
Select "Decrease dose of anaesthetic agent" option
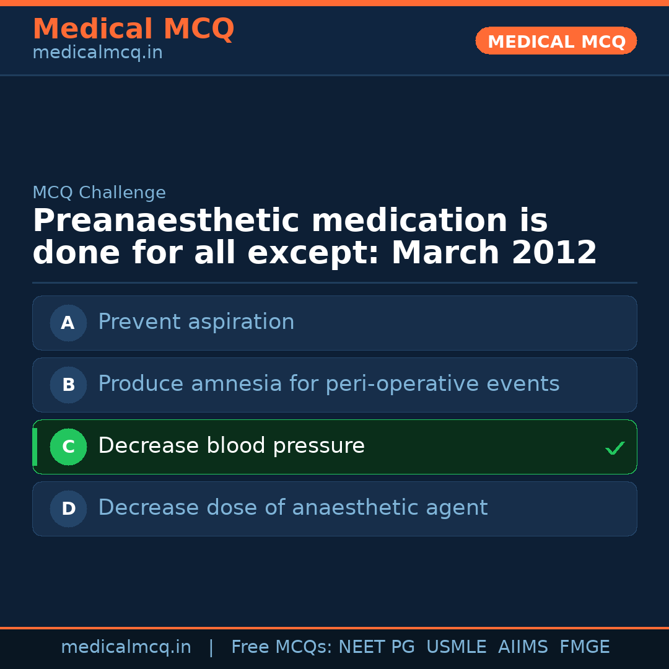pos(292,508)
